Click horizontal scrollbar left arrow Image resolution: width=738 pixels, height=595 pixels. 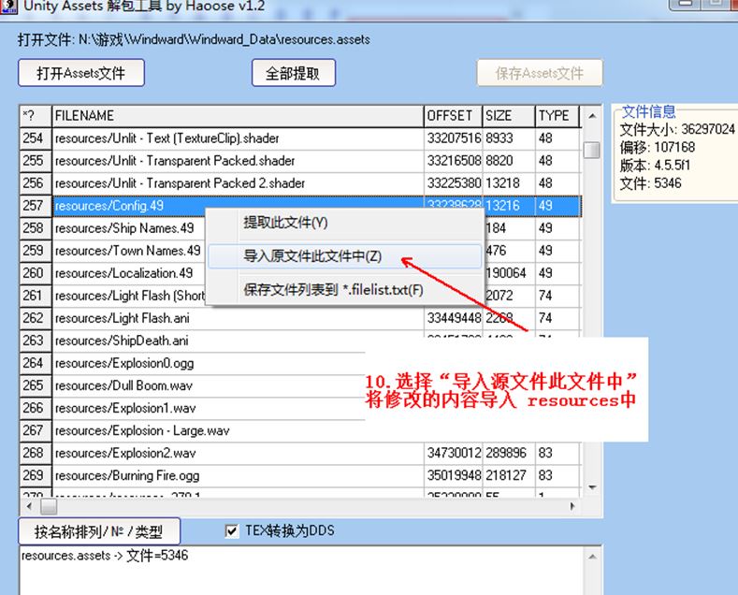[26, 506]
